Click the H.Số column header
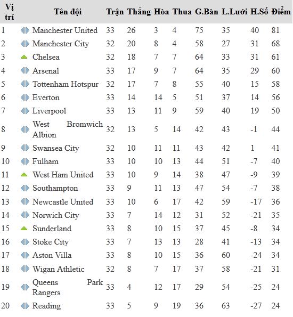Image resolution: width=293 pixels, height=317 pixels. [x=259, y=12]
